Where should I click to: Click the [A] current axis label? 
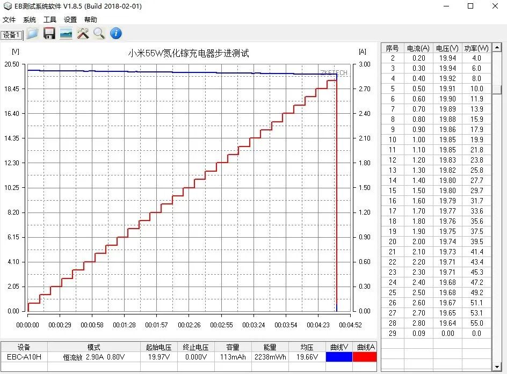click(x=363, y=52)
